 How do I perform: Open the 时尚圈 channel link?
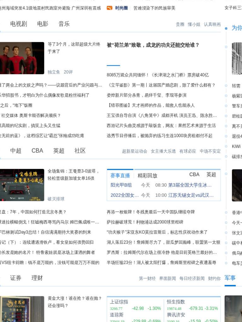click(x=121, y=8)
